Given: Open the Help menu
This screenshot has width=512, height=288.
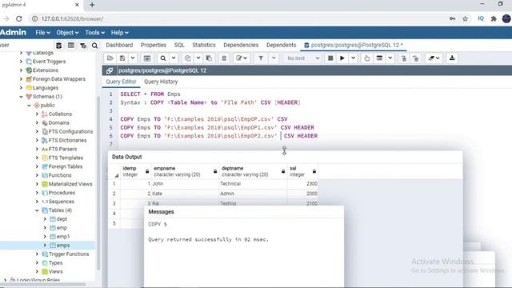Looking at the screenshot, I should click(x=119, y=33).
